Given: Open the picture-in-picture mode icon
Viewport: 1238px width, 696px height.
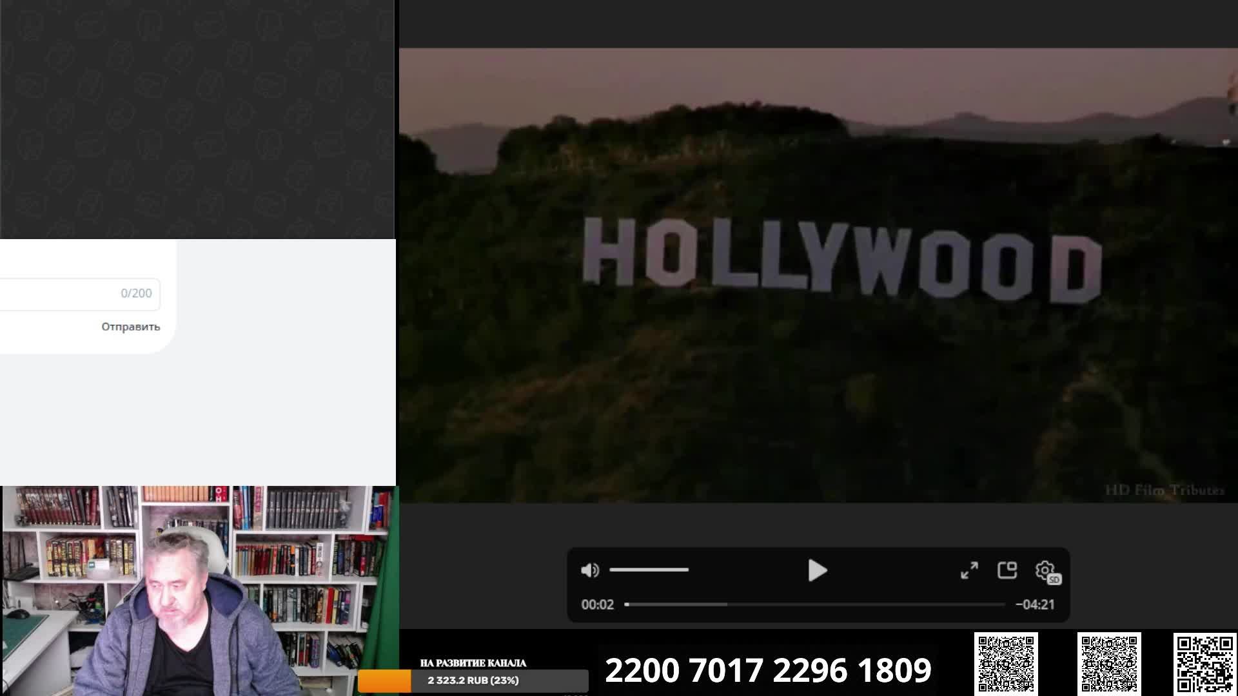Looking at the screenshot, I should point(1007,570).
